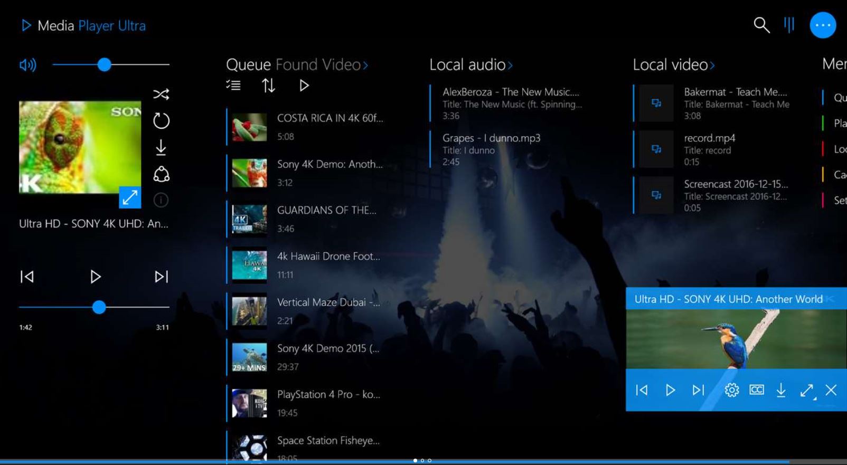Image resolution: width=847 pixels, height=465 pixels.
Task: Click the queue select list icon
Action: click(233, 85)
